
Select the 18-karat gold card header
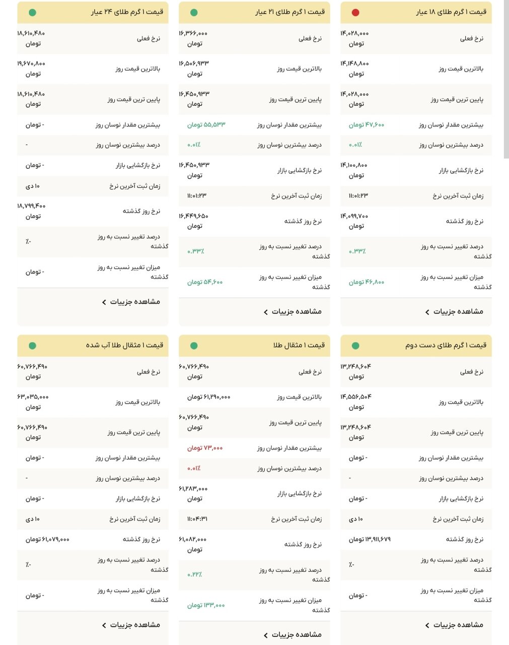click(x=416, y=13)
